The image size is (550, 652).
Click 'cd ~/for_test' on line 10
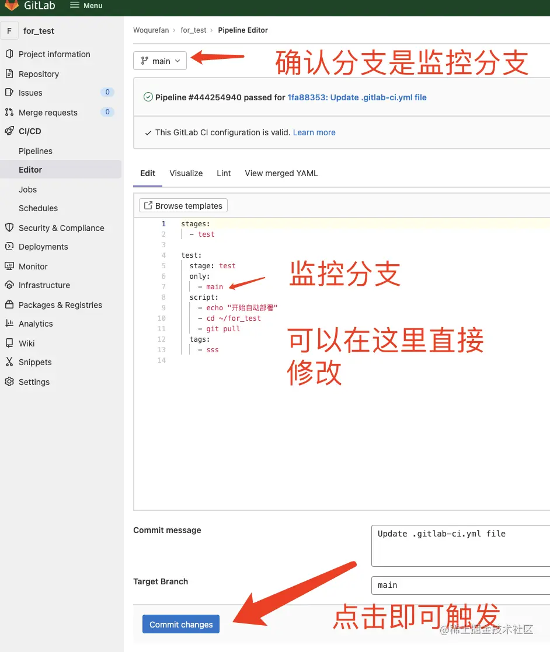pos(234,318)
